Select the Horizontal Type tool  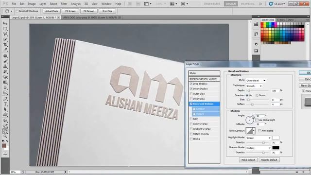5,104
